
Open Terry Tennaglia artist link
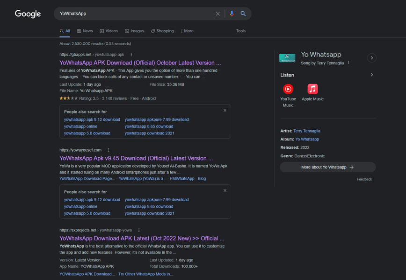(x=307, y=131)
